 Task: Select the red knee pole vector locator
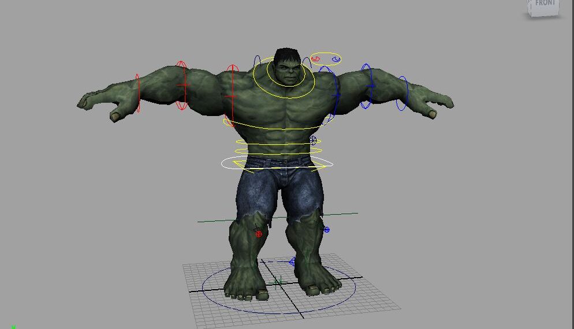click(259, 234)
